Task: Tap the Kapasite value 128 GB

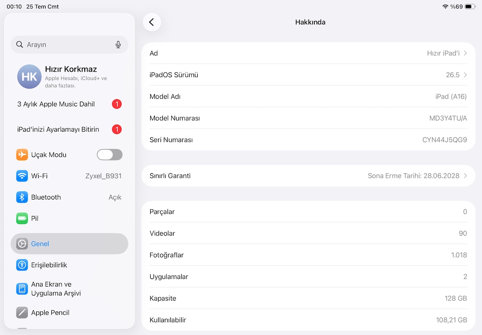Action: tap(456, 298)
